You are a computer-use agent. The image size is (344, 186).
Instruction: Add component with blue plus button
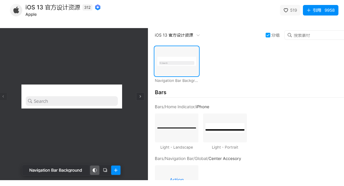pyautogui.click(x=116, y=170)
